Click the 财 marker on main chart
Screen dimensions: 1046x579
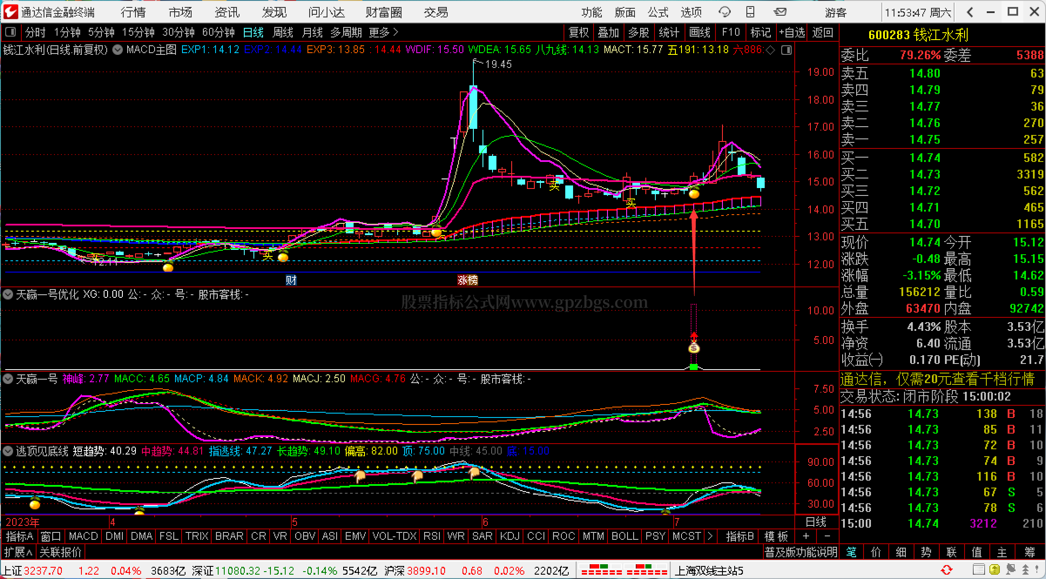coord(291,280)
